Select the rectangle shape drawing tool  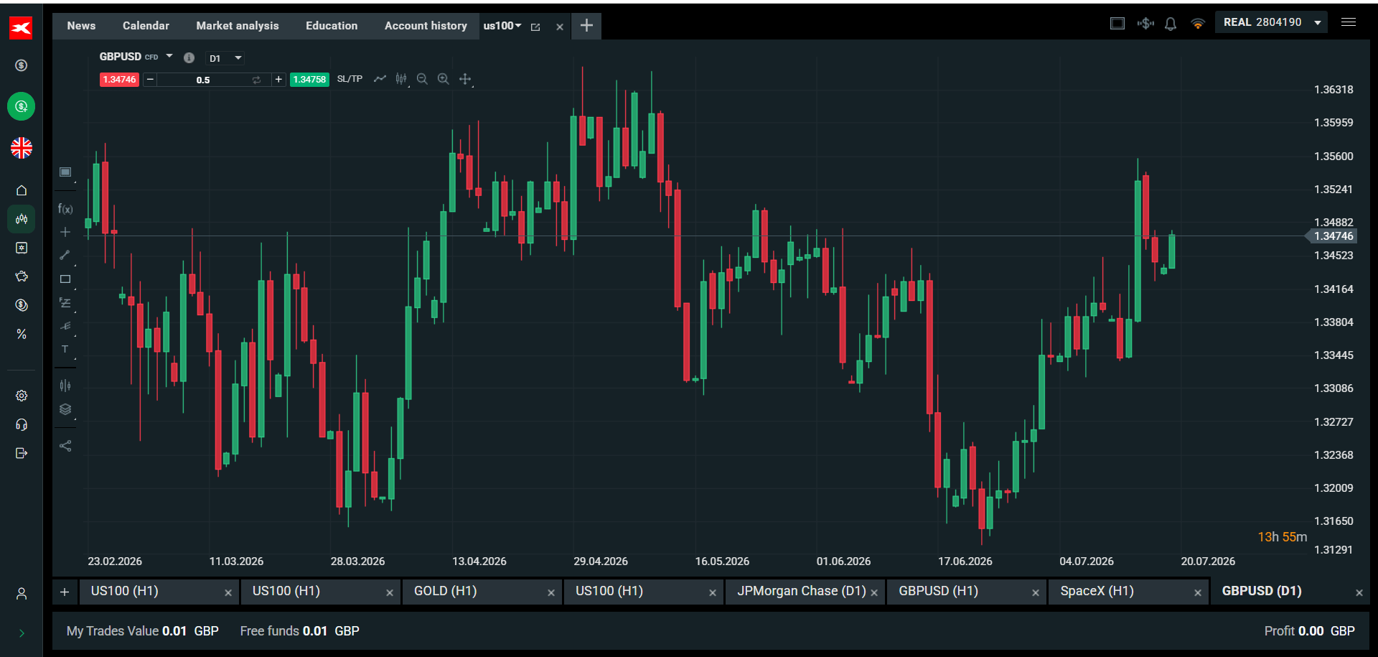(x=65, y=279)
